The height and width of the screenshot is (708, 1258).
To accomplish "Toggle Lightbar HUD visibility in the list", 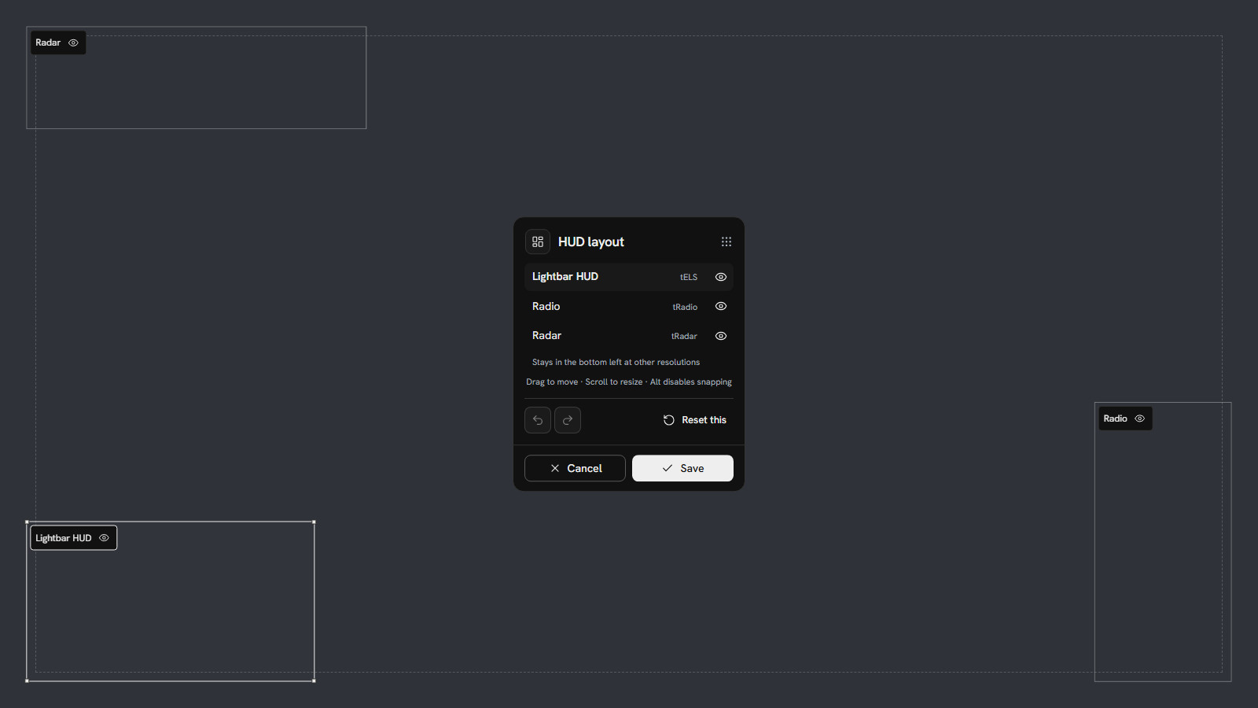I will 721,277.
